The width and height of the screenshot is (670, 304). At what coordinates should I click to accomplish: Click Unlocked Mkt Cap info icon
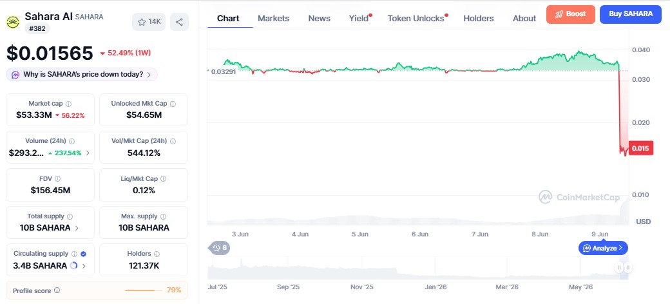tap(173, 104)
